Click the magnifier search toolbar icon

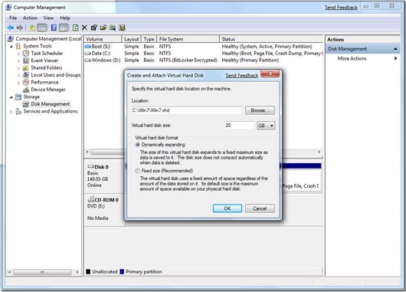click(x=113, y=28)
